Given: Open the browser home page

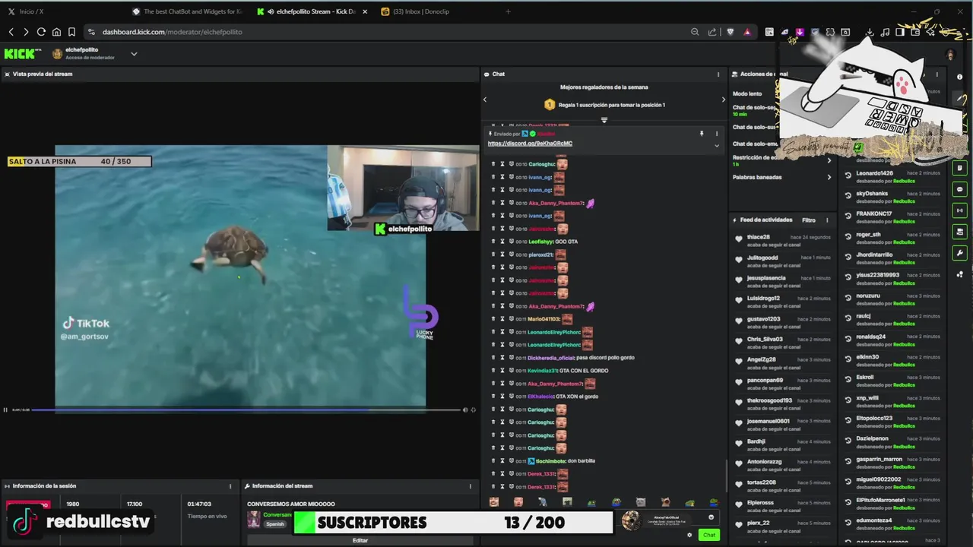Looking at the screenshot, I should (56, 32).
